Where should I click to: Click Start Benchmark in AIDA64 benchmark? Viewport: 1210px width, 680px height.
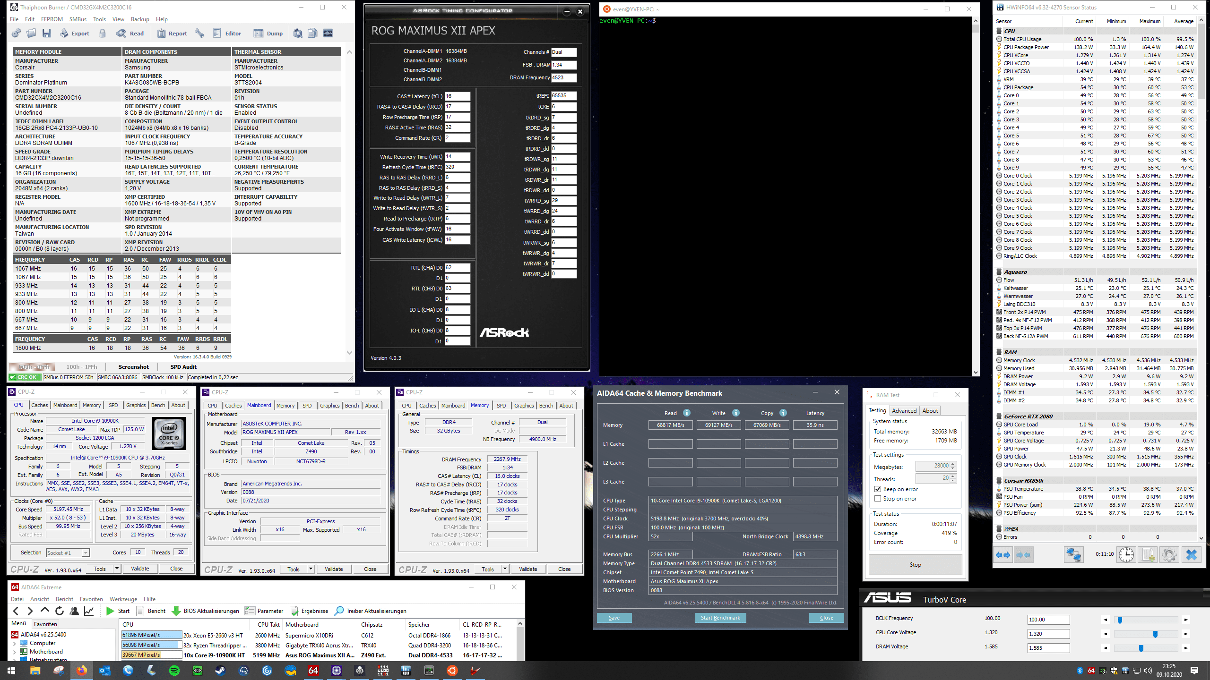(720, 618)
